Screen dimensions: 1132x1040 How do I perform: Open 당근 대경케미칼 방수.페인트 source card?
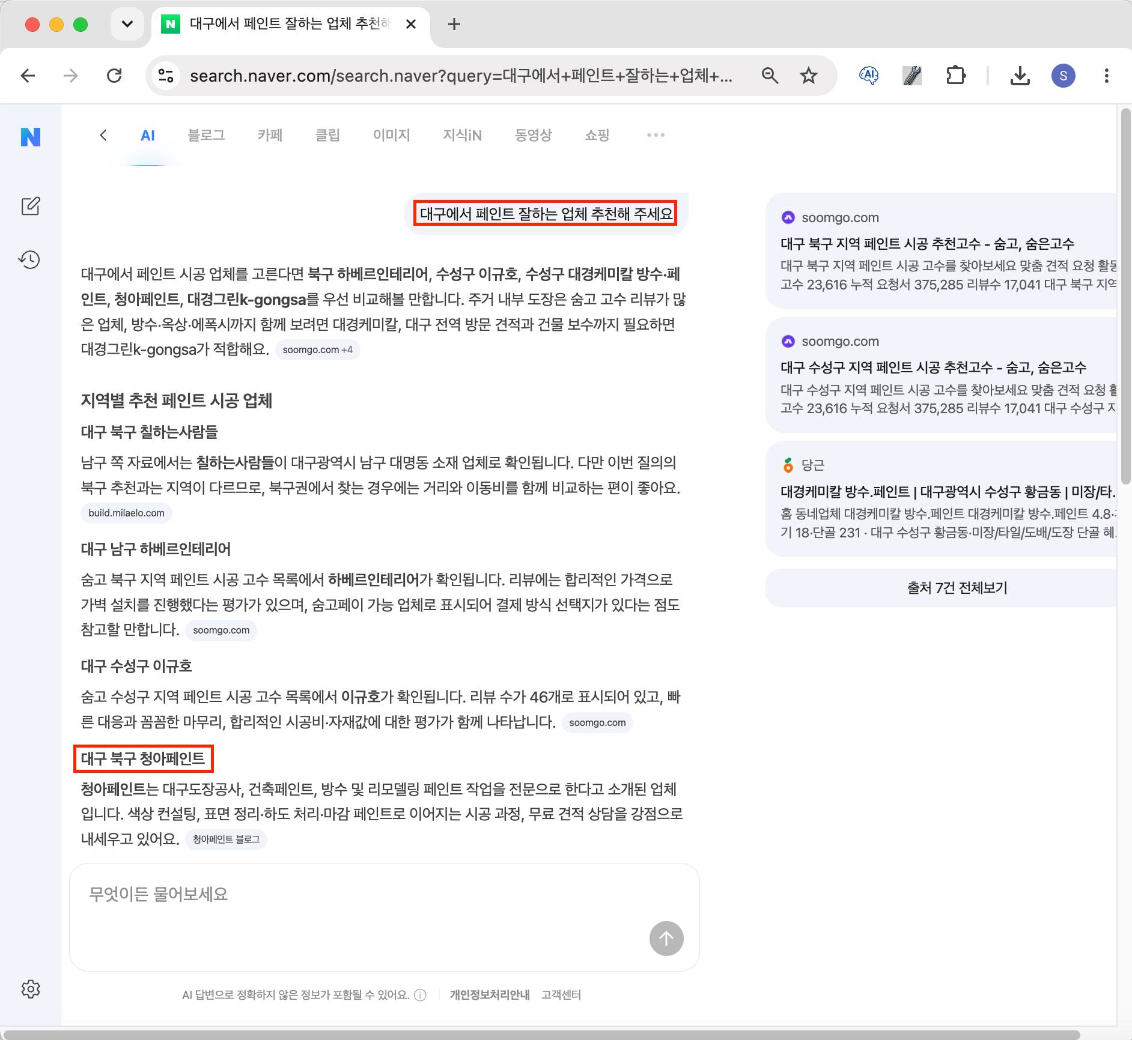pos(942,498)
